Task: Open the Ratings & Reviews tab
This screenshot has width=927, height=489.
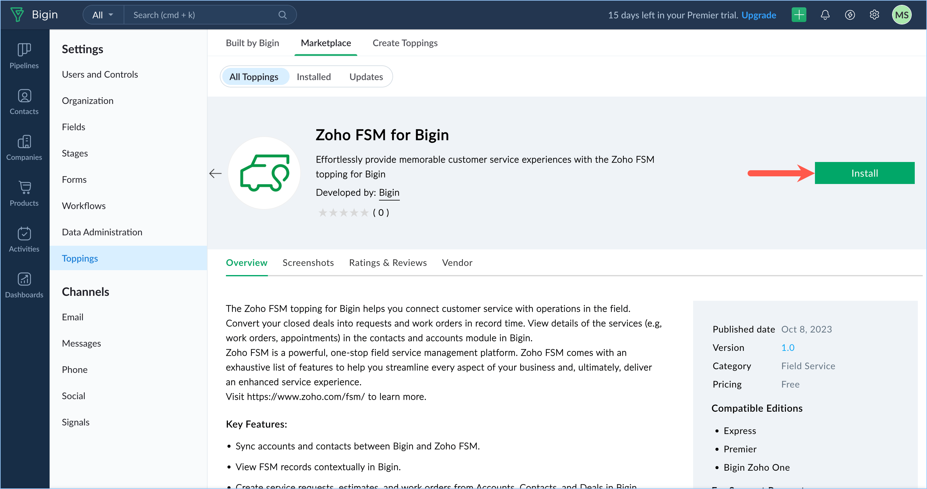Action: tap(388, 263)
